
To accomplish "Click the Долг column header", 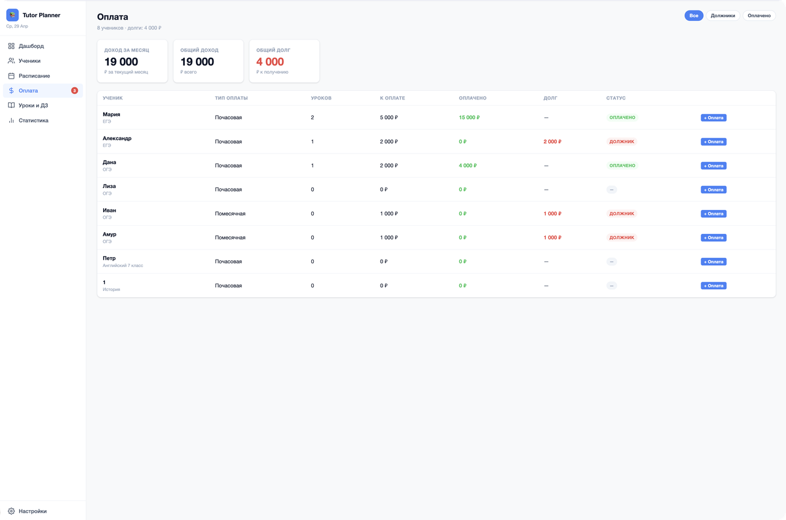I will pos(551,98).
